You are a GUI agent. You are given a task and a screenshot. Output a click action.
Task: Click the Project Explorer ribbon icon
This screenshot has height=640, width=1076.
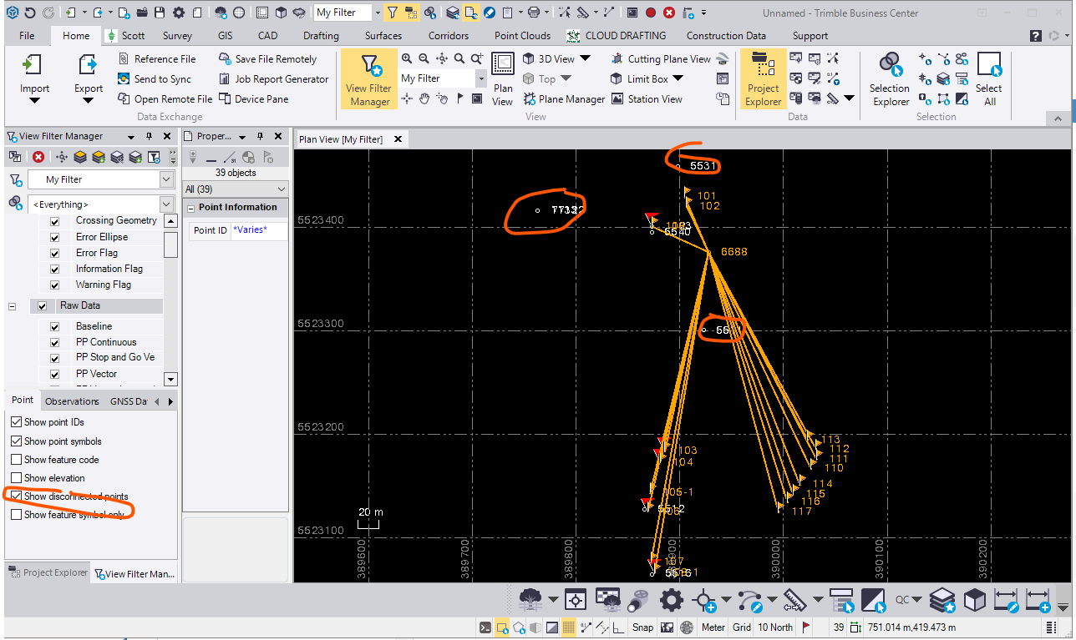pyautogui.click(x=763, y=79)
